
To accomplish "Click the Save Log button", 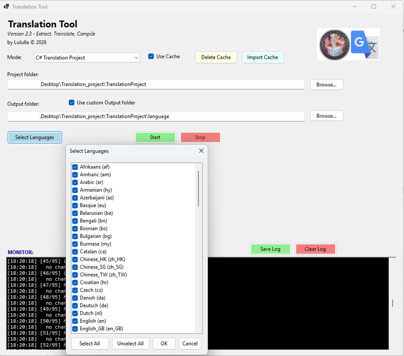I will click(270, 249).
